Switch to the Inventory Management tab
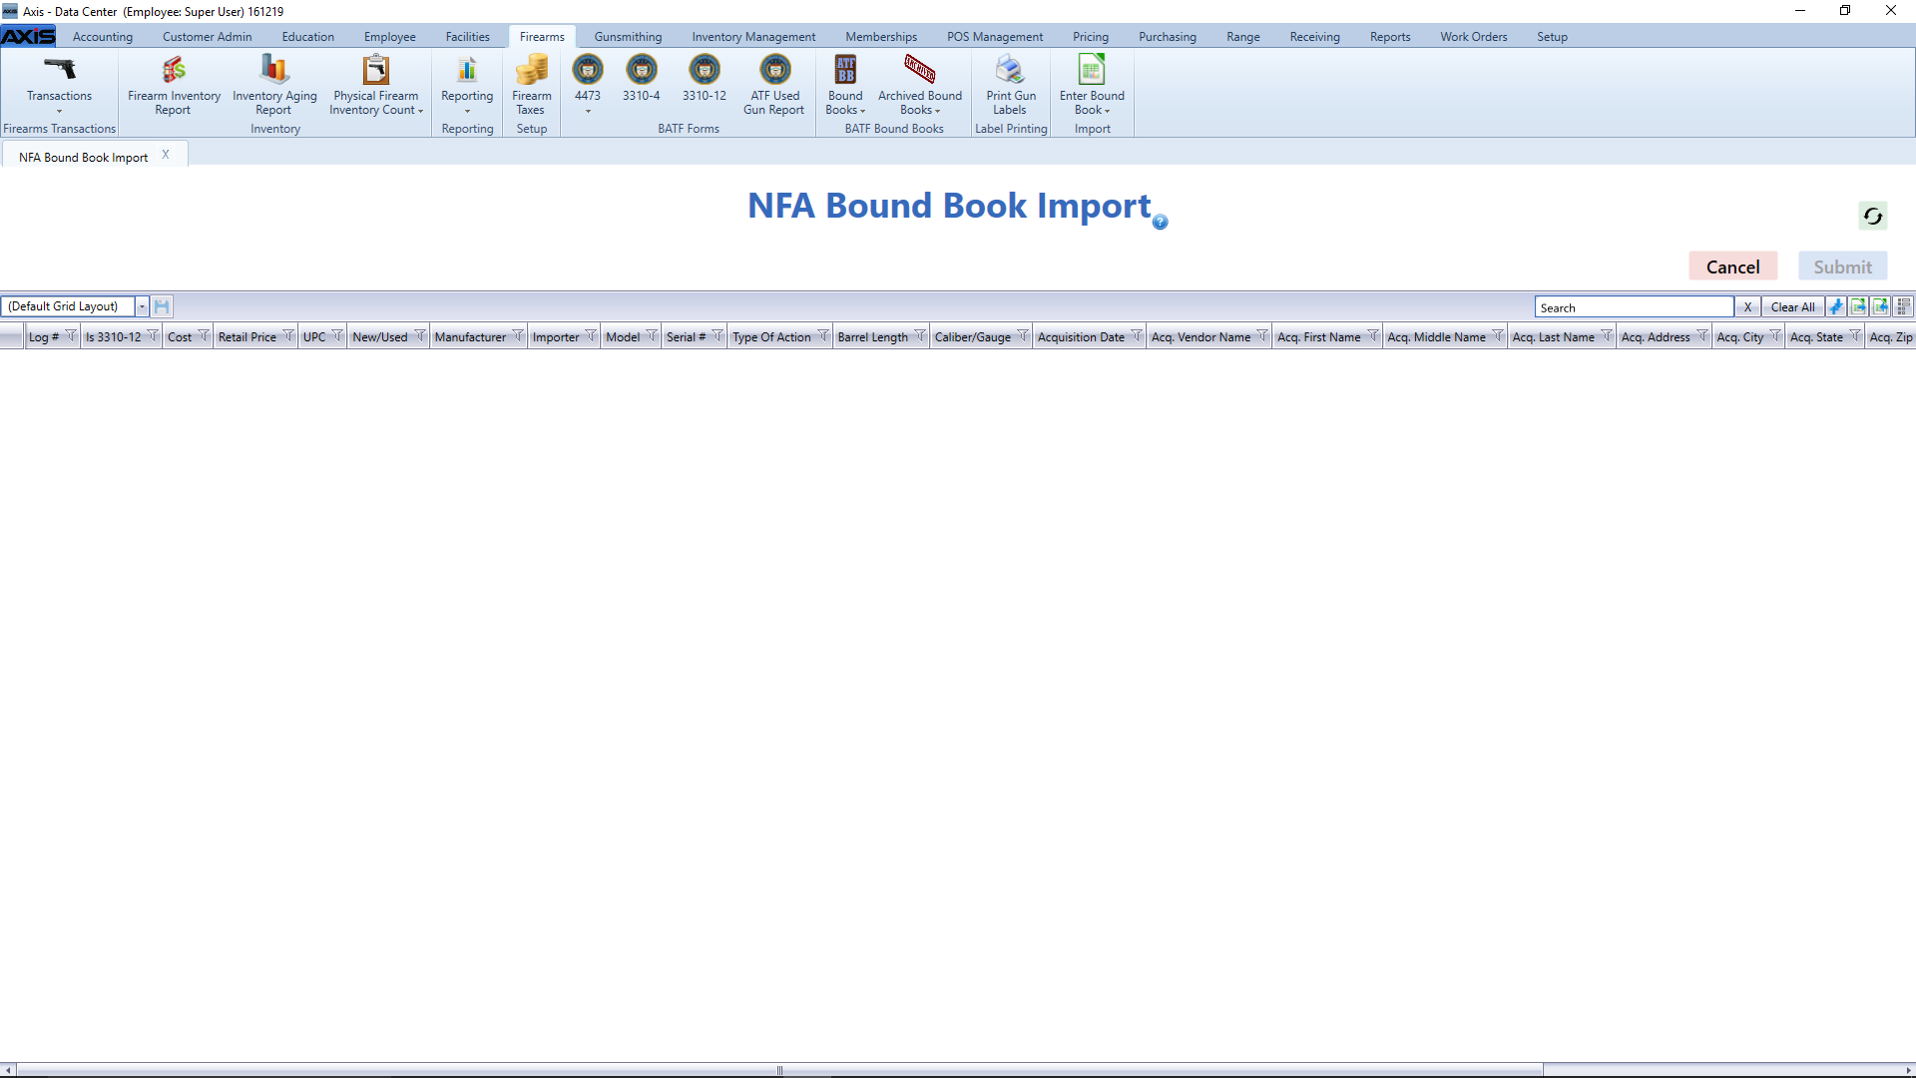This screenshot has width=1916, height=1078. click(x=753, y=37)
